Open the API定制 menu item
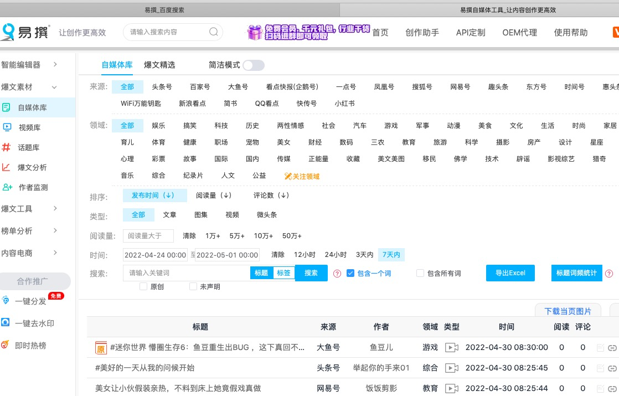The height and width of the screenshot is (396, 619). pyautogui.click(x=470, y=32)
